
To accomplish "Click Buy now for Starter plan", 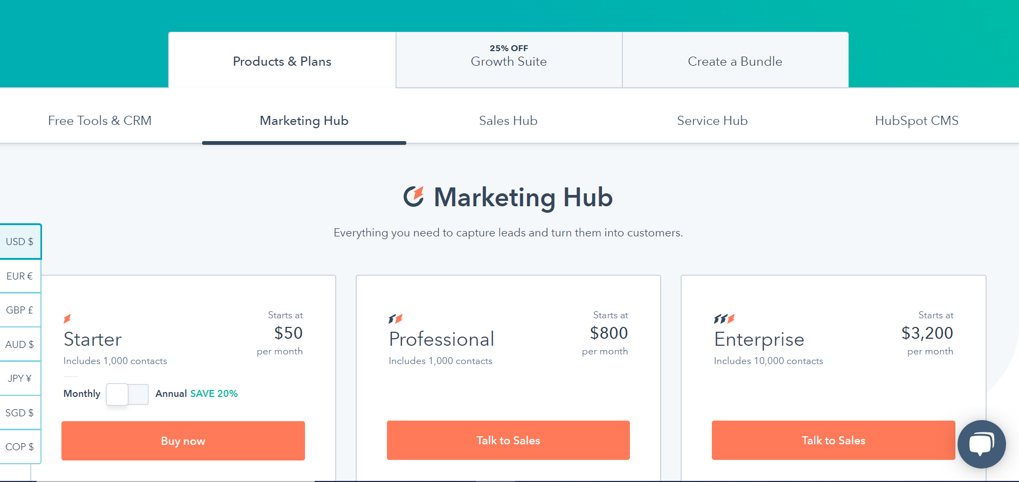I will pos(183,441).
